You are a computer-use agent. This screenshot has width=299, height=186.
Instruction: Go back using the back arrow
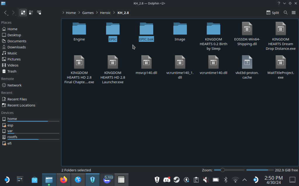click(x=6, y=13)
